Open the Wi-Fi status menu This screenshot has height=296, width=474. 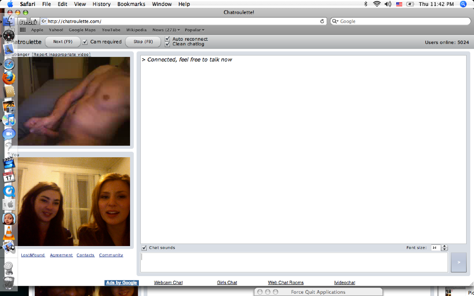click(x=377, y=4)
